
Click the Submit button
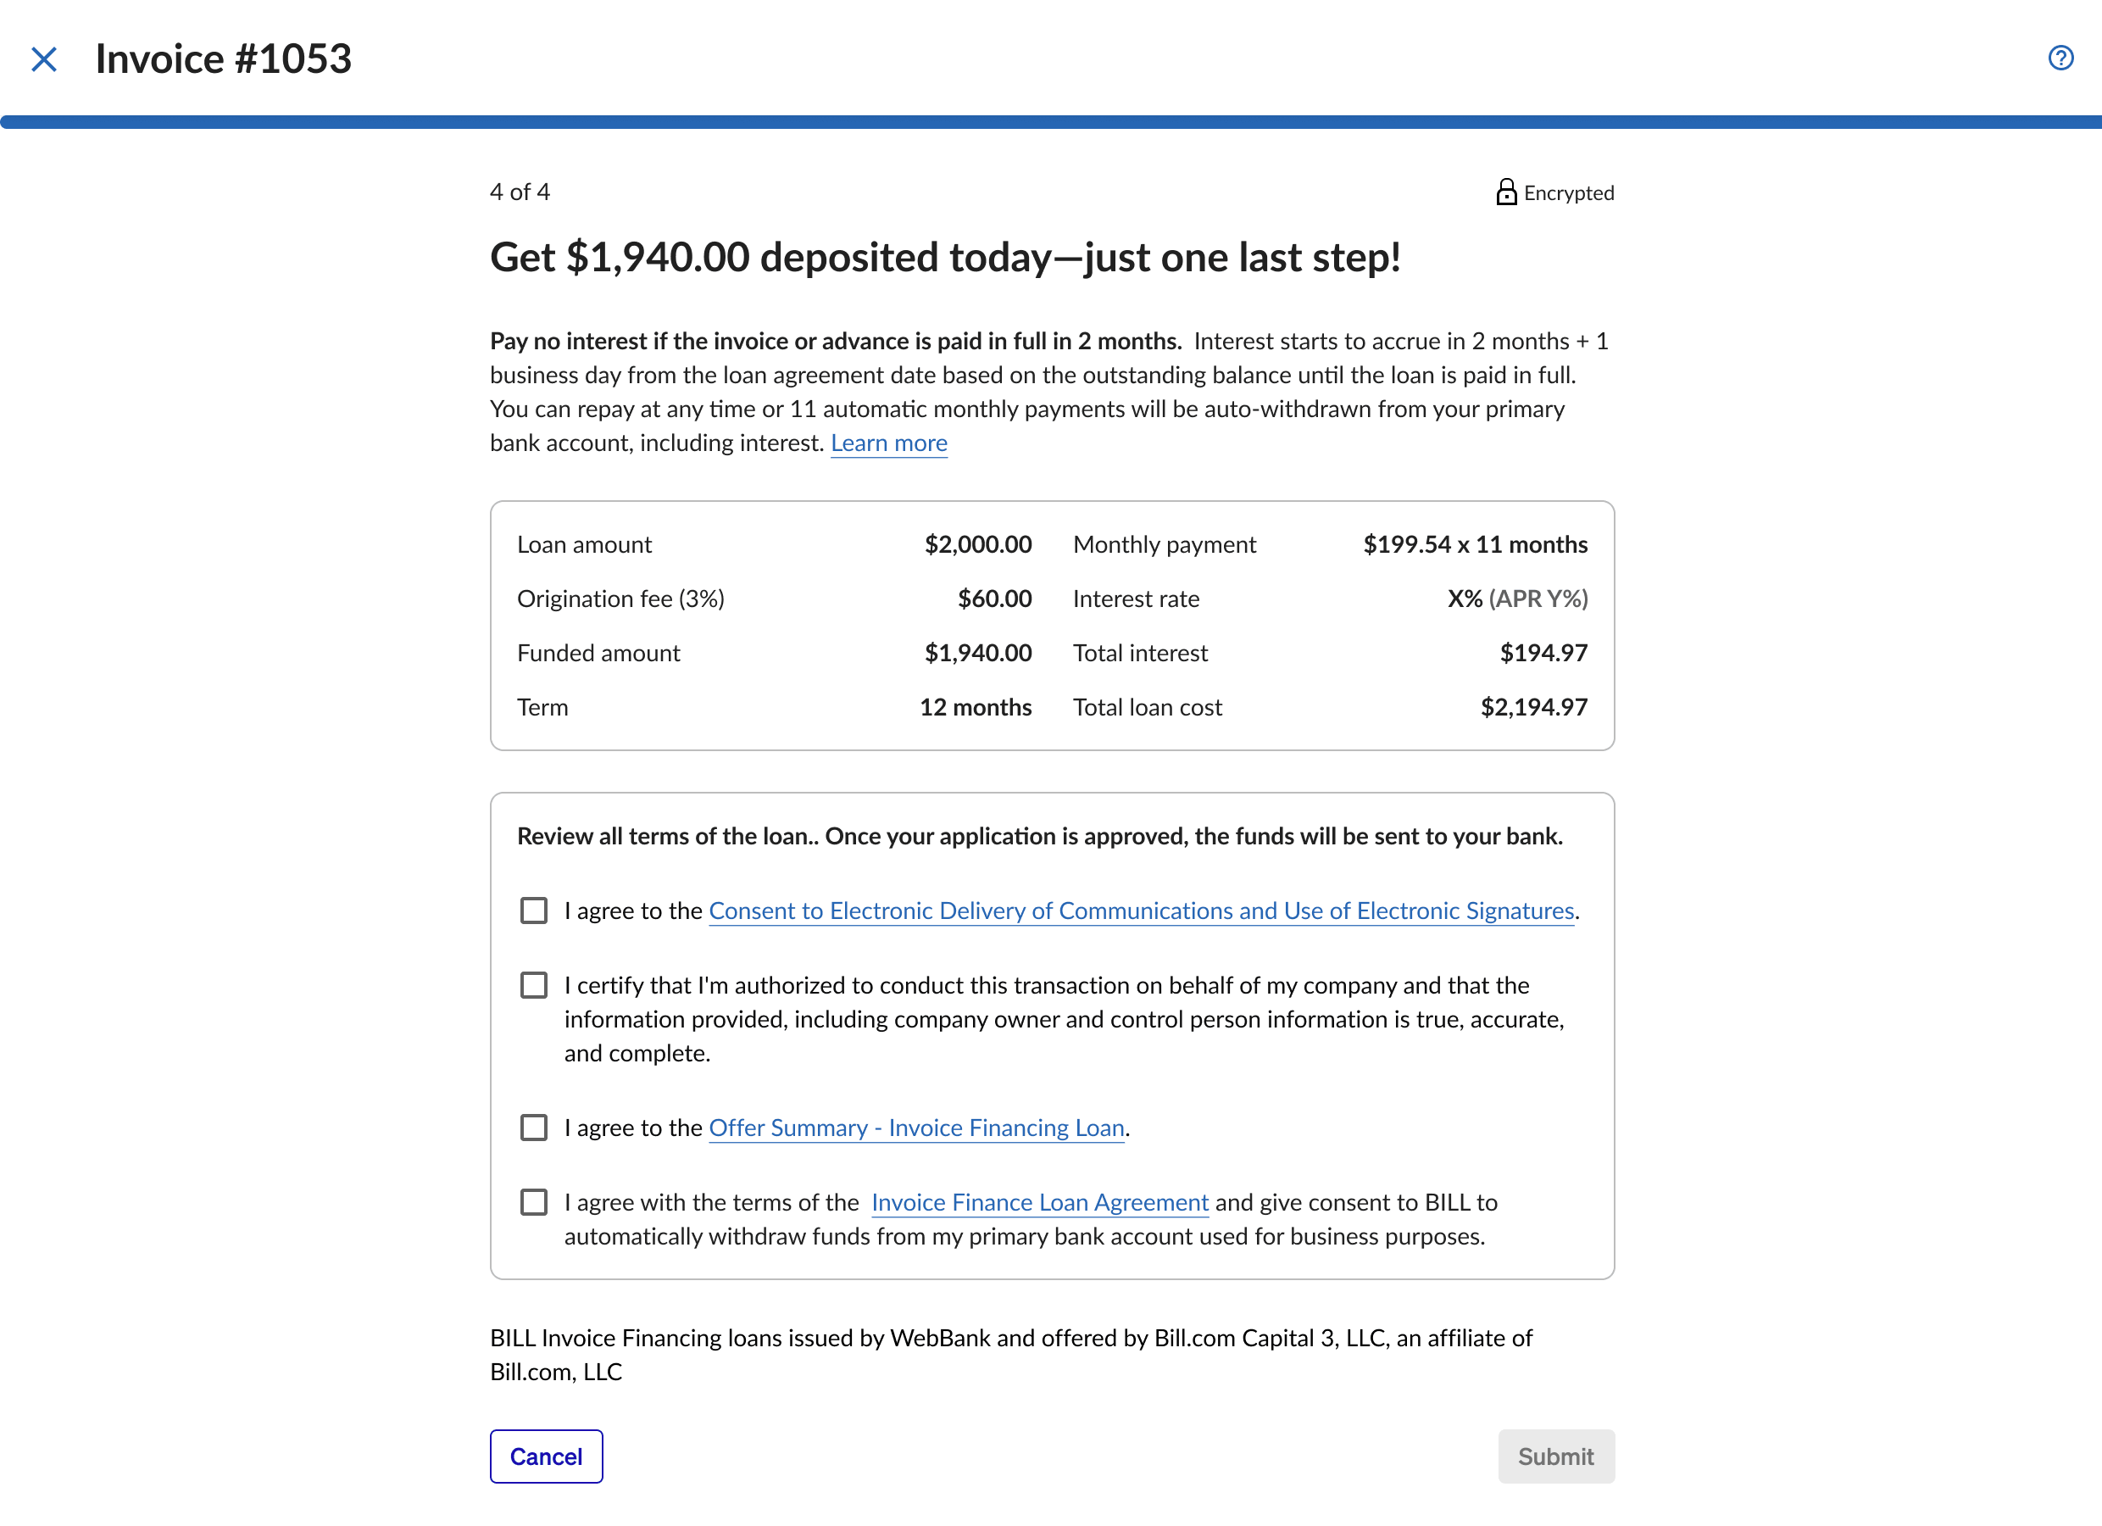click(1555, 1456)
